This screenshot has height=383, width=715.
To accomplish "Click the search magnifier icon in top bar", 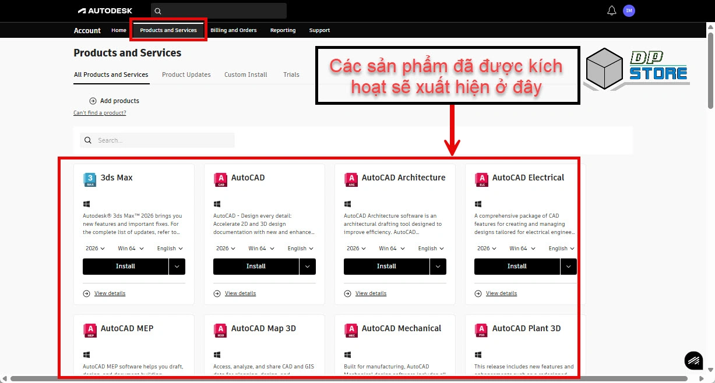I will pos(158,10).
